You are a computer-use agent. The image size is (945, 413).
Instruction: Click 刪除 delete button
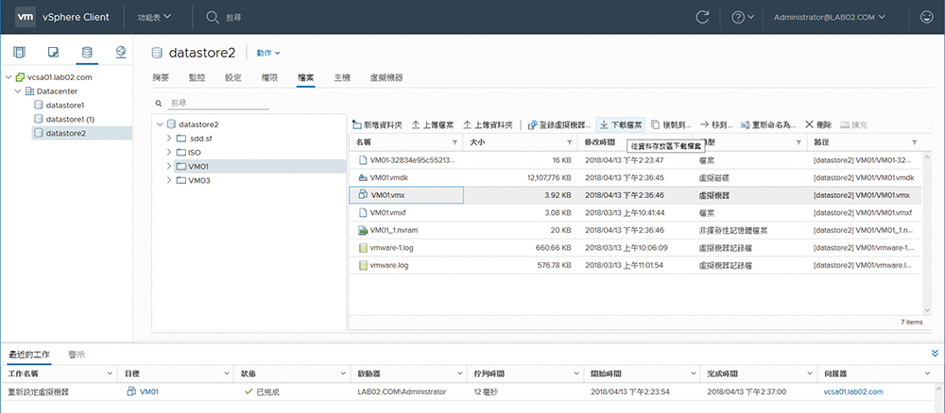click(818, 125)
